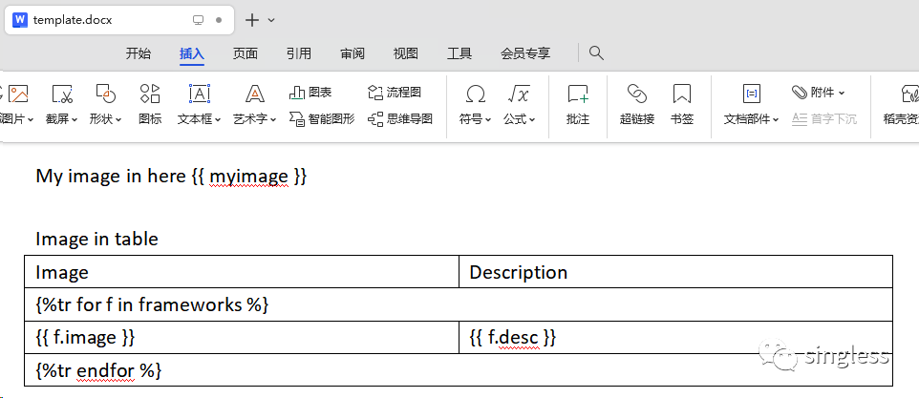Click the "Image" table header cell

242,272
